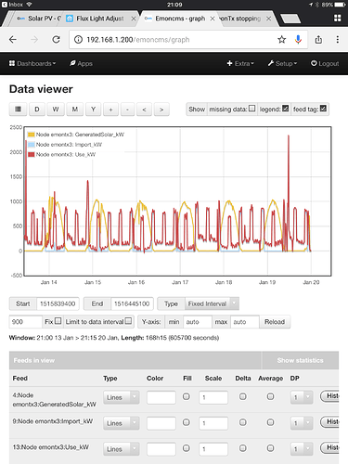Toggle the feed tag checkbox
The image size is (348, 464).
(323, 109)
